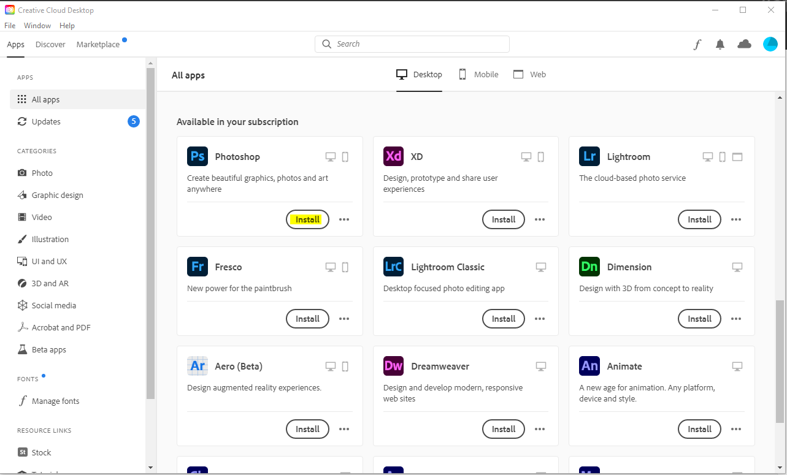Open the user account avatar
Viewport: 787px width, 475px height.
tap(770, 44)
